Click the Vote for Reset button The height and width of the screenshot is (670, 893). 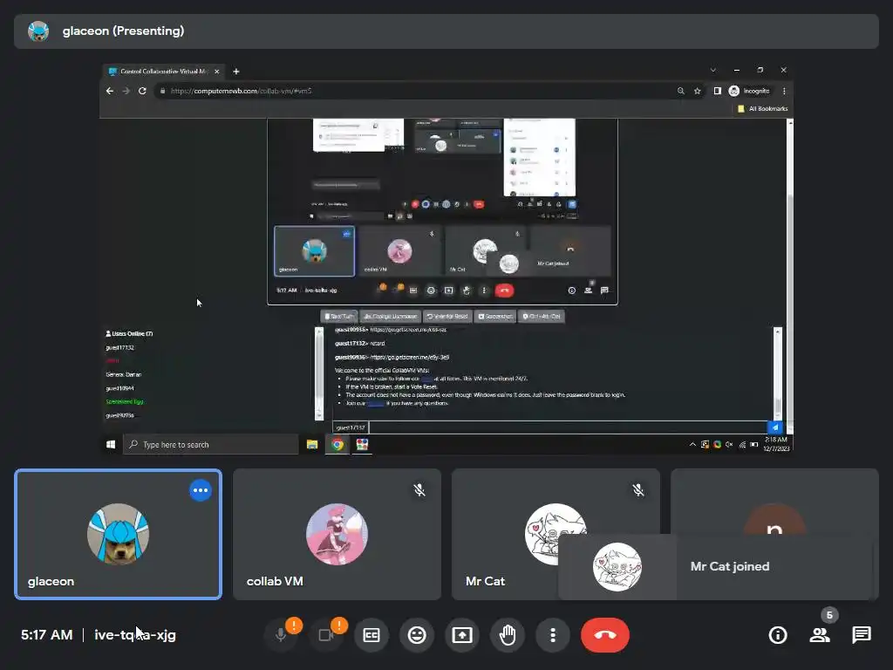click(447, 316)
